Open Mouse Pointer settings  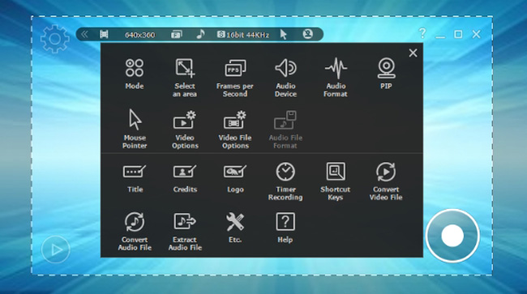point(135,130)
